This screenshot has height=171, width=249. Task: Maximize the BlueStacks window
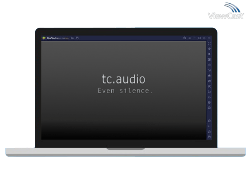pos(199,38)
